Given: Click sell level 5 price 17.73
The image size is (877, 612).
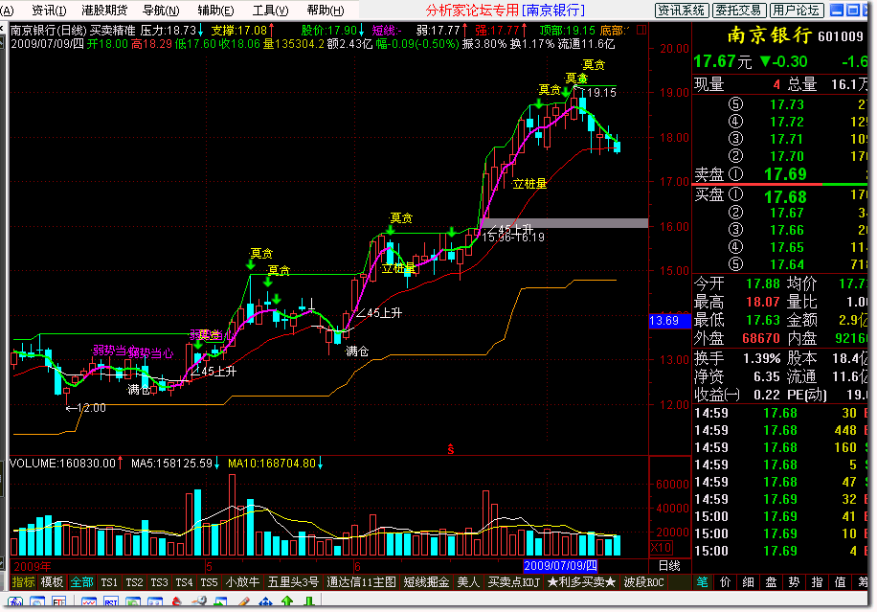Looking at the screenshot, I should pos(786,104).
